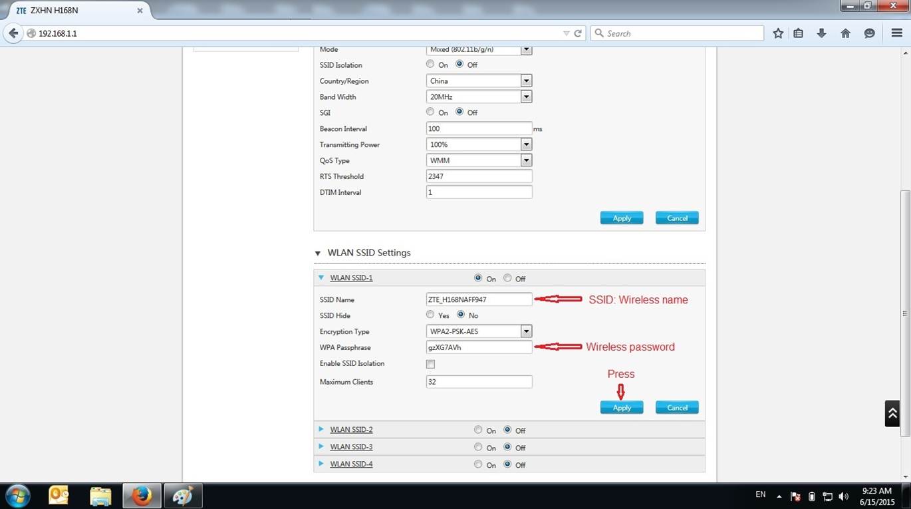Set SSID Hide to Yes
The image size is (911, 509).
pos(430,315)
